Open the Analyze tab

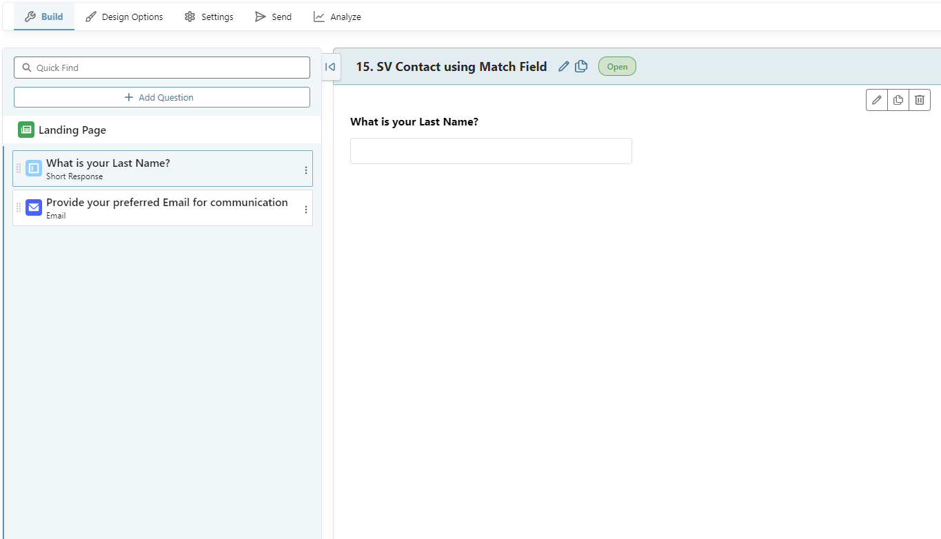[337, 17]
